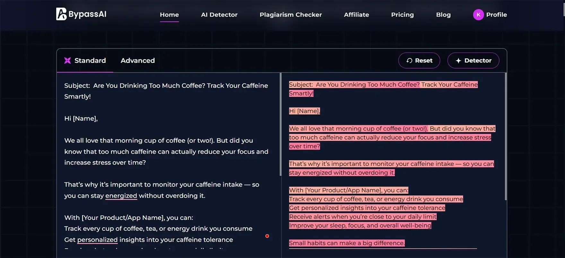
Task: Open the AI Detector page
Action: 219,15
